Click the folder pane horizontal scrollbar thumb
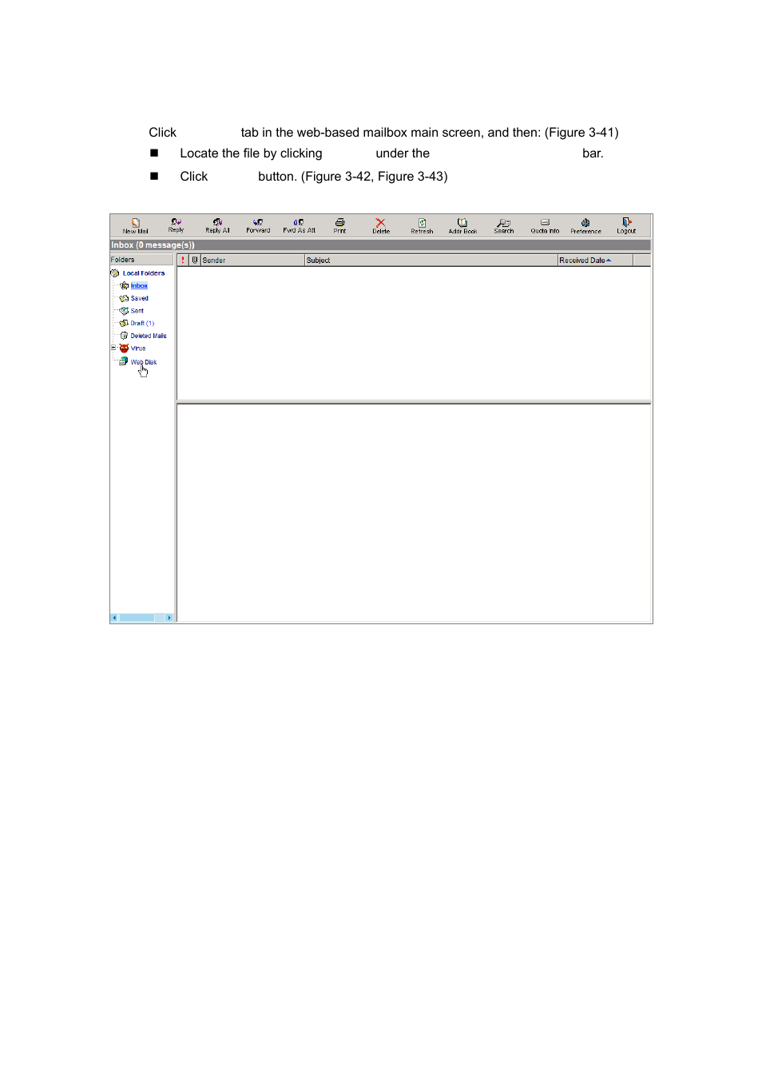The width and height of the screenshot is (762, 1079). [137, 618]
